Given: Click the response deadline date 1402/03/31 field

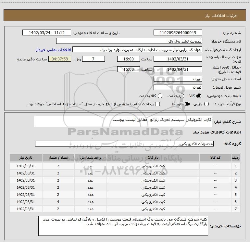Looking at the screenshot, I should [178, 59].
